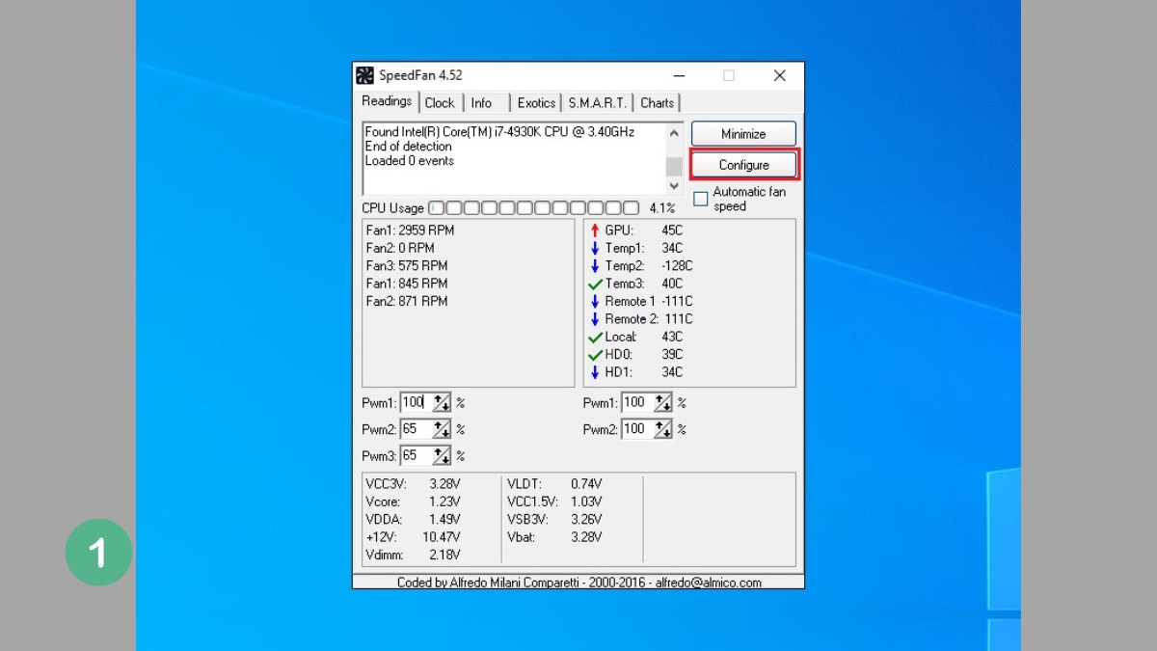
Task: Click the Vdimm 2.18V voltage reading
Action: [413, 555]
